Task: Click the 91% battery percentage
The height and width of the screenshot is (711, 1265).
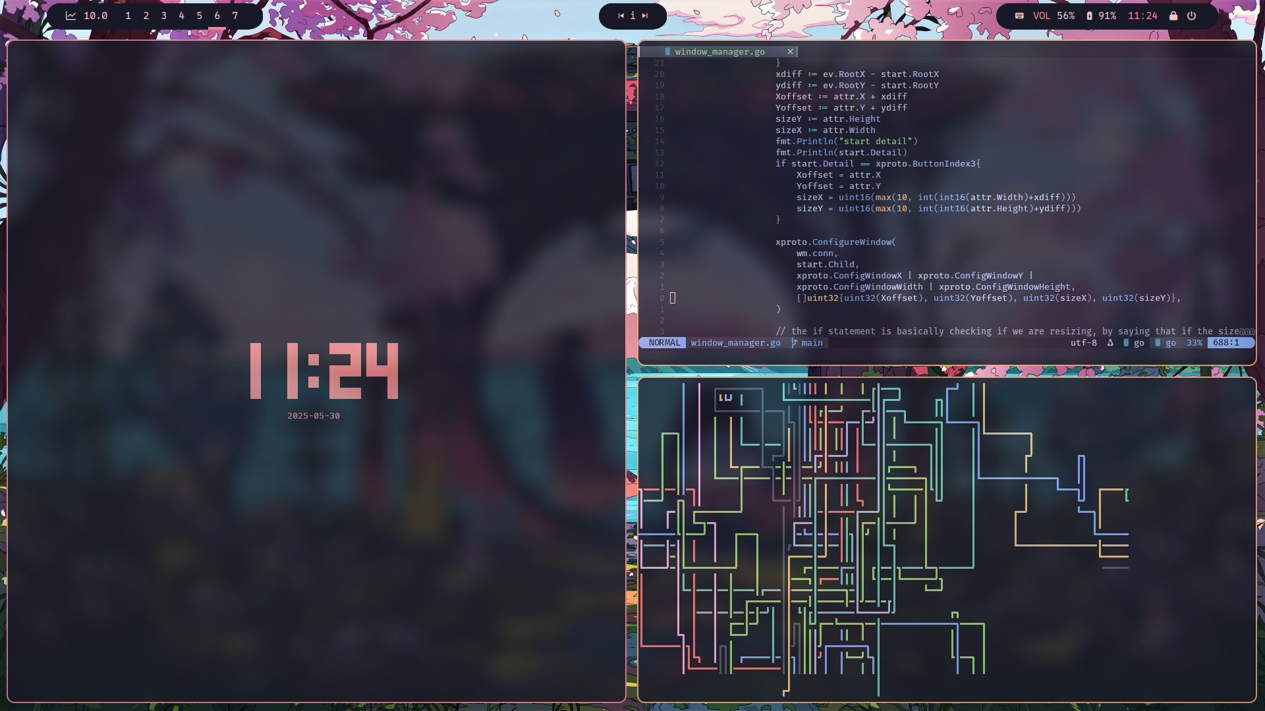Action: click(1107, 16)
